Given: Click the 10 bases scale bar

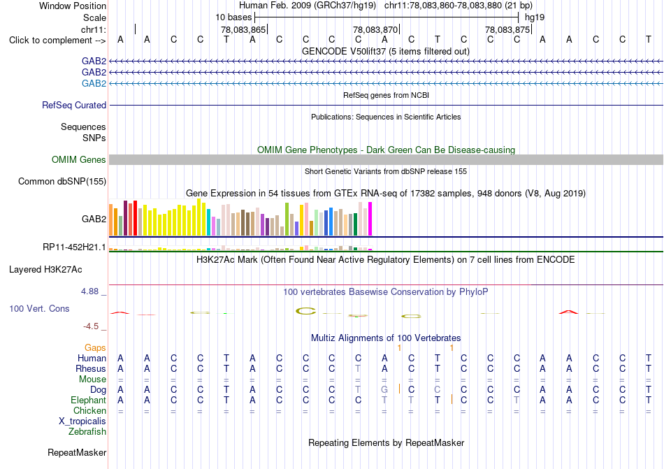Looking at the screenshot, I should click(387, 17).
